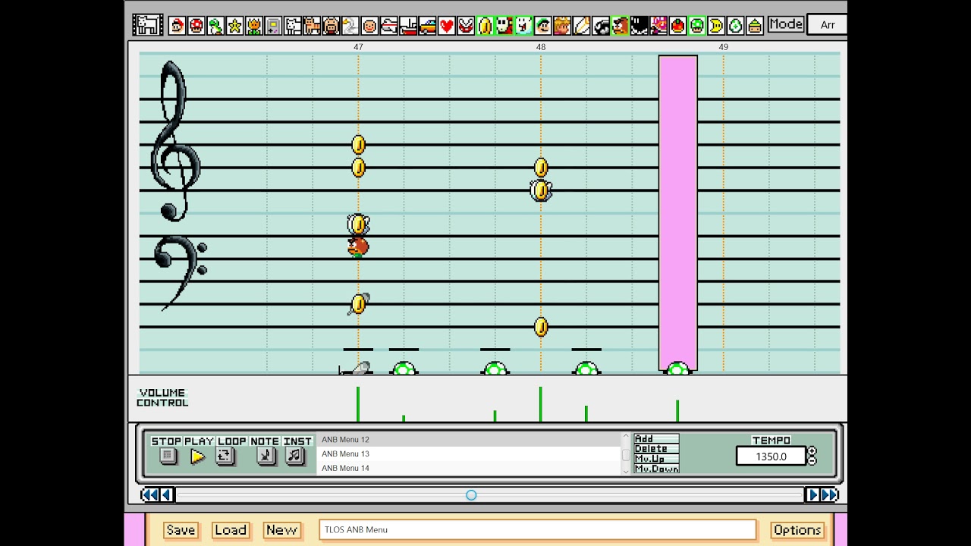
Task: Select ANB Menu 13 in the arrangement list
Action: point(469,453)
